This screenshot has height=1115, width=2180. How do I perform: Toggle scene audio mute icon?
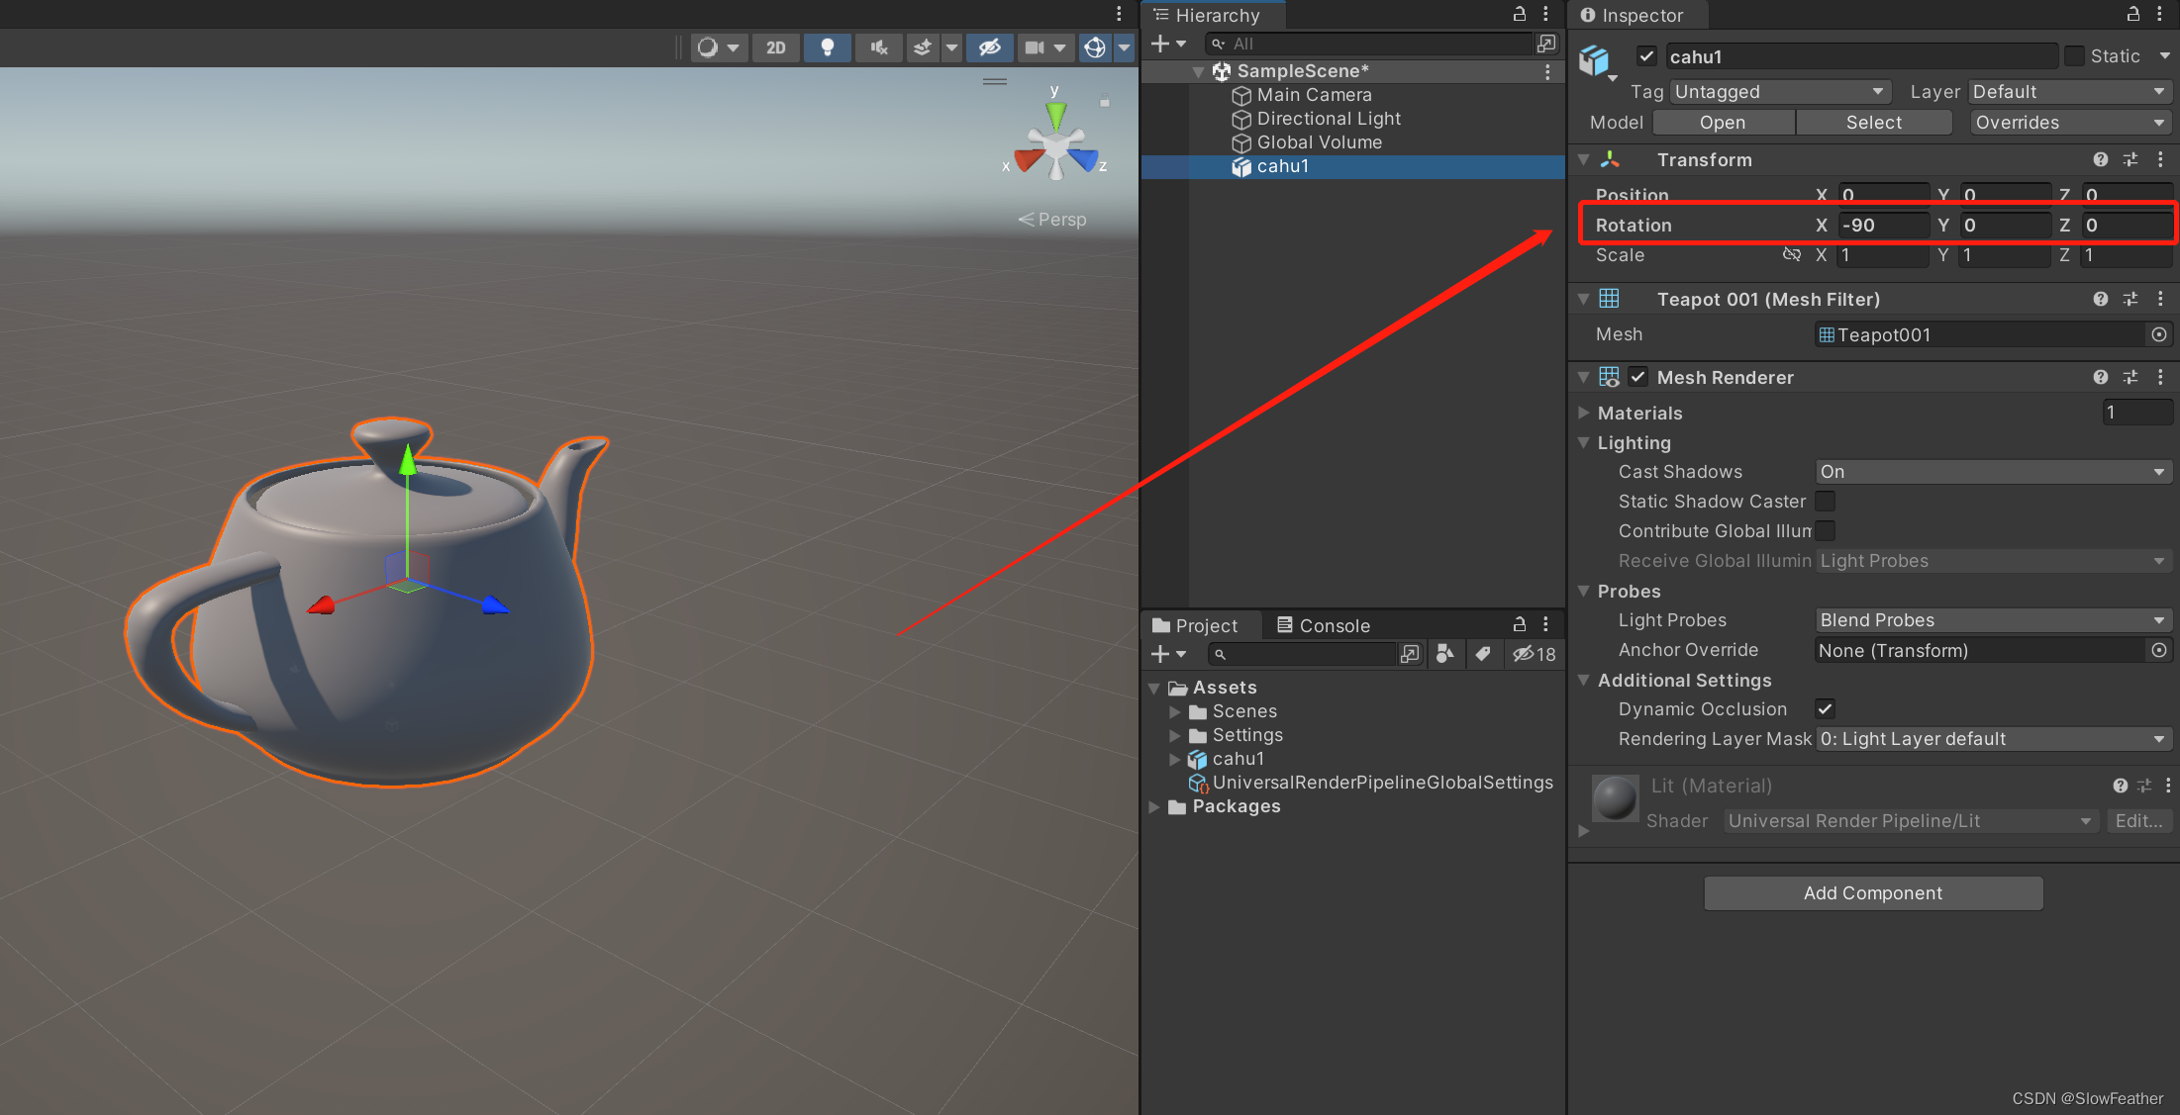pos(878,47)
